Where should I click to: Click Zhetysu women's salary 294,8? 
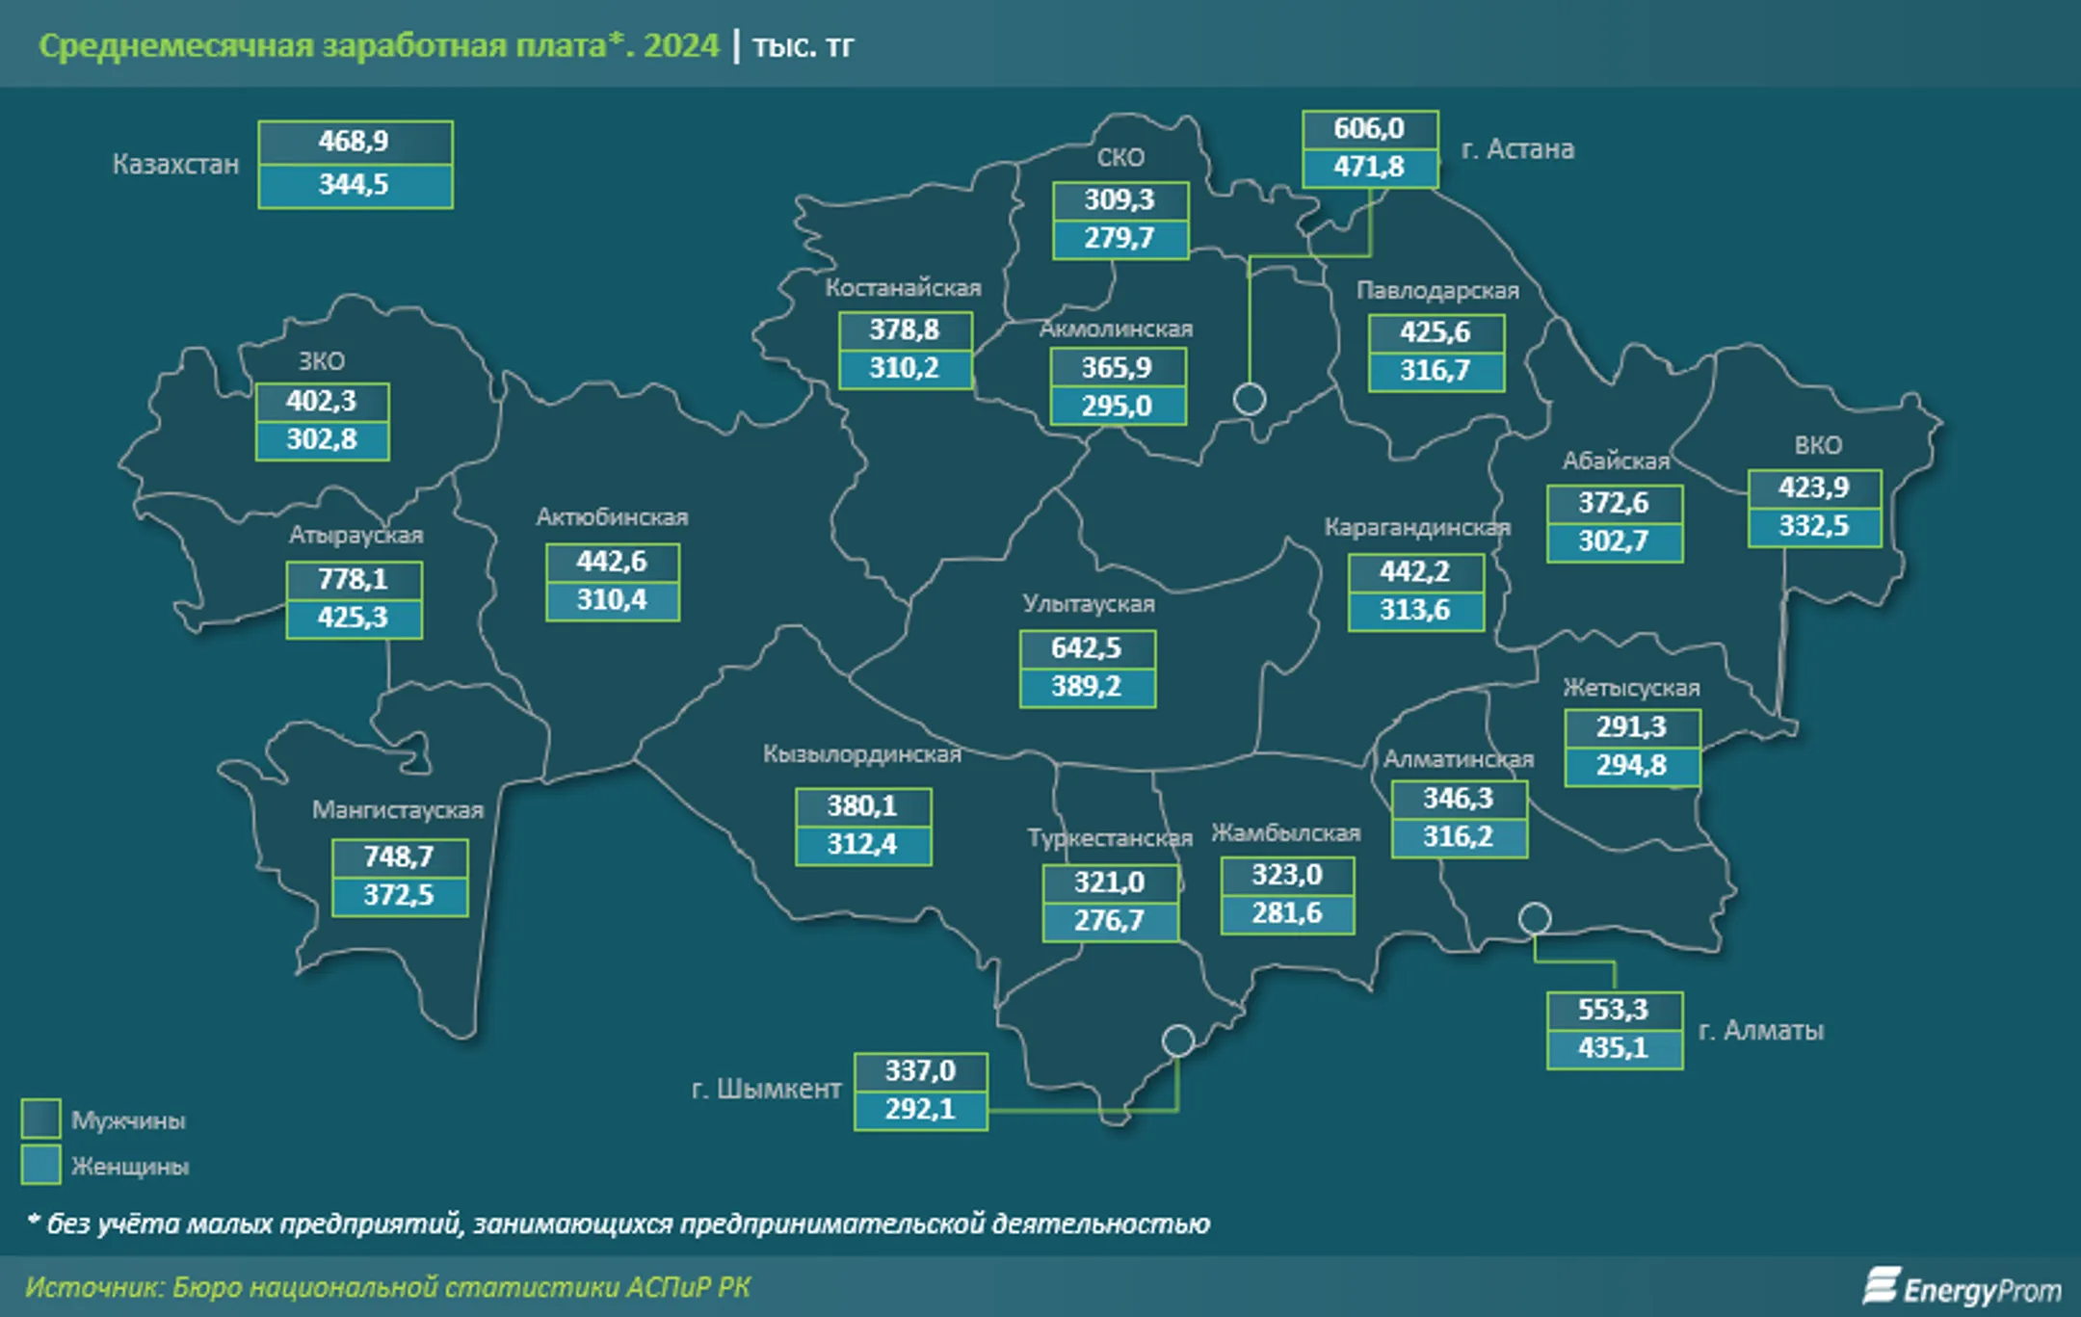coord(1631,766)
